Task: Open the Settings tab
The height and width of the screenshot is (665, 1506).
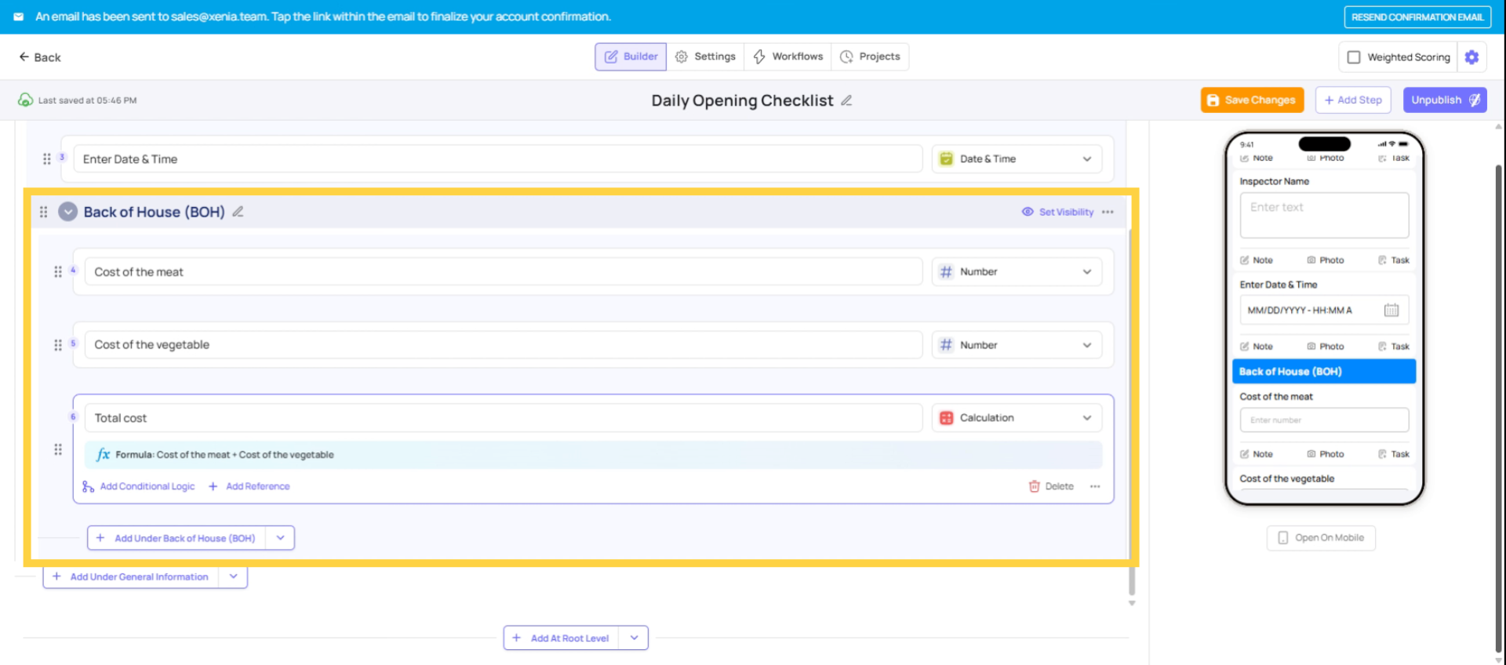Action: (x=705, y=56)
